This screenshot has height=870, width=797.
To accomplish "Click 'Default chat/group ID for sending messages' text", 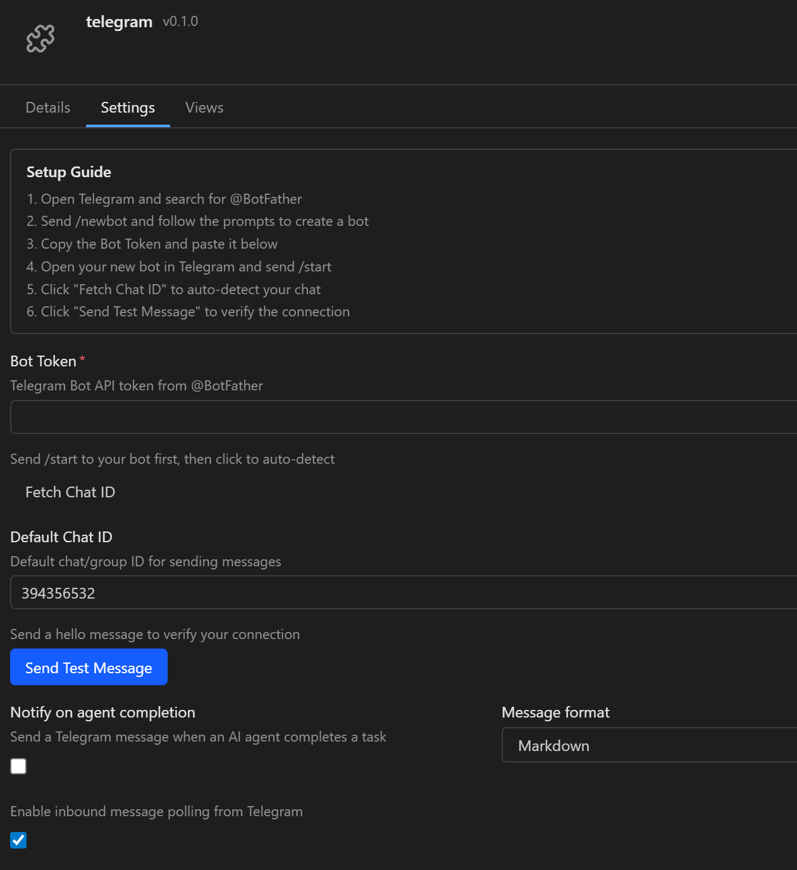I will pos(145,562).
